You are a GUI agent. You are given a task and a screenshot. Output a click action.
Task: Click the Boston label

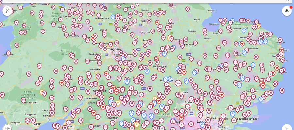(x=197, y=19)
